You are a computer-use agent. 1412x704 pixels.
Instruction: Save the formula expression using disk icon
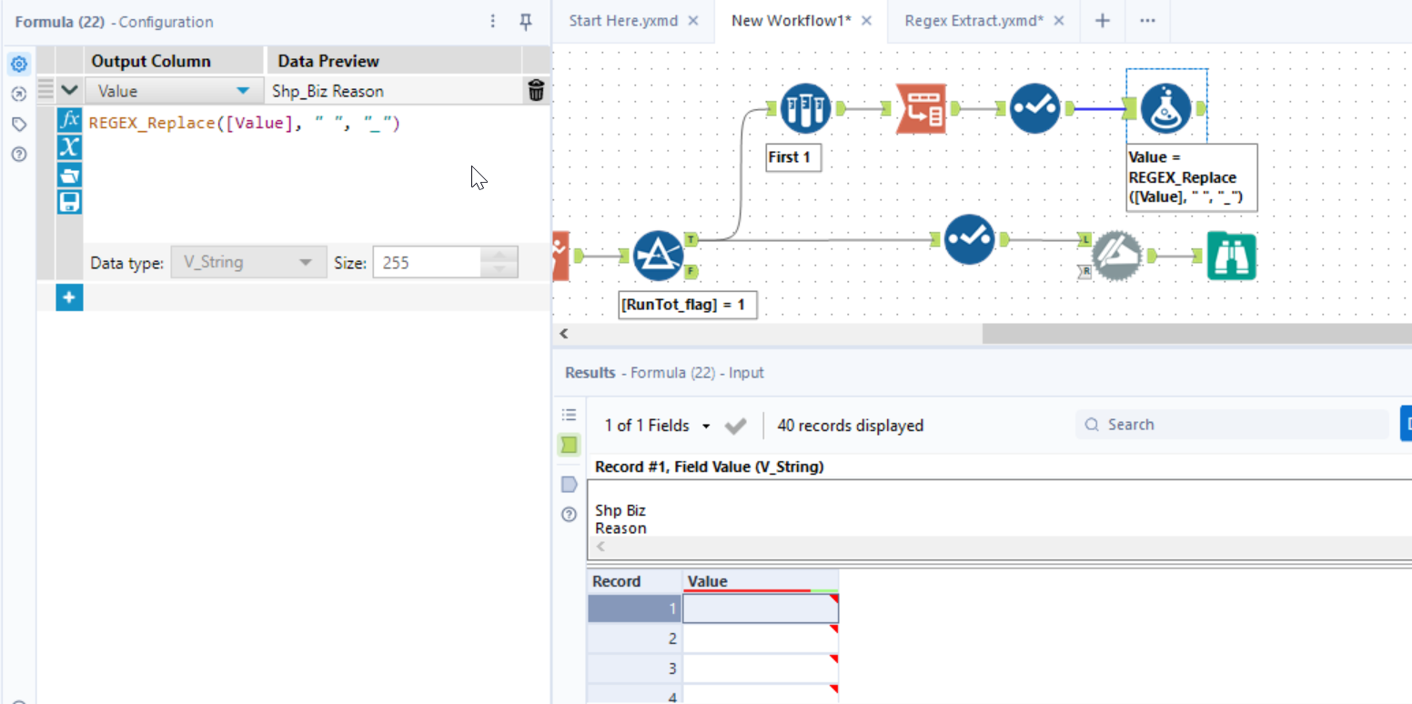(x=69, y=202)
